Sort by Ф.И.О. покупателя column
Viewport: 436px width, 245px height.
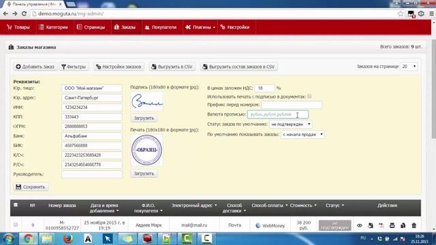coord(149,208)
